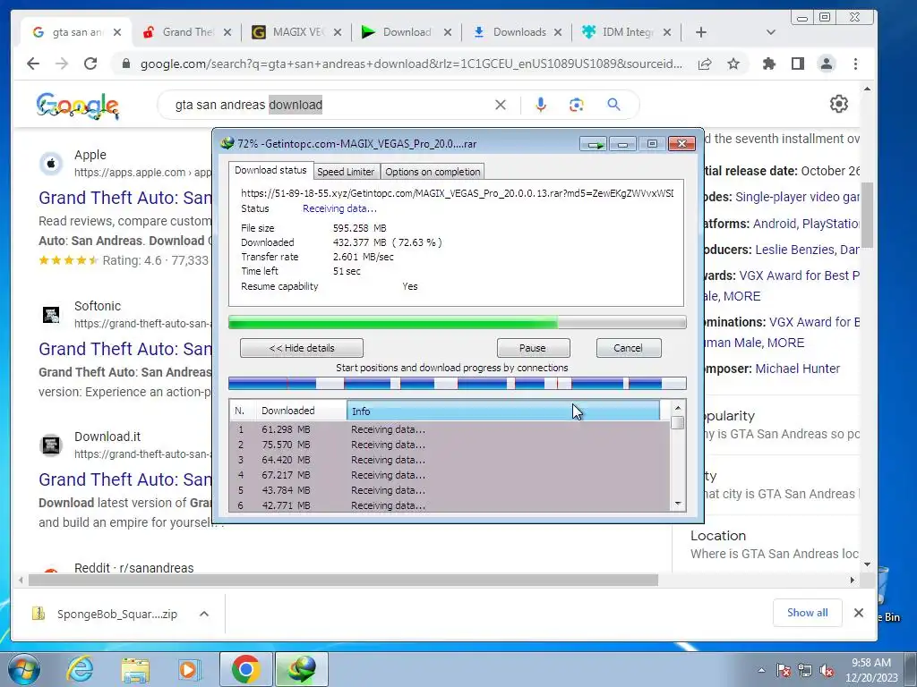Screen dimensions: 917x687
Task: Click the Info column header
Action: tap(503, 411)
